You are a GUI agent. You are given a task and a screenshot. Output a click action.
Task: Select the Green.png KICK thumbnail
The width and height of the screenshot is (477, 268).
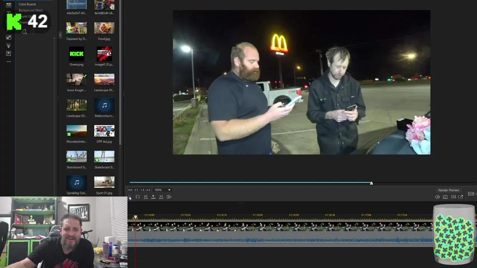coord(76,54)
